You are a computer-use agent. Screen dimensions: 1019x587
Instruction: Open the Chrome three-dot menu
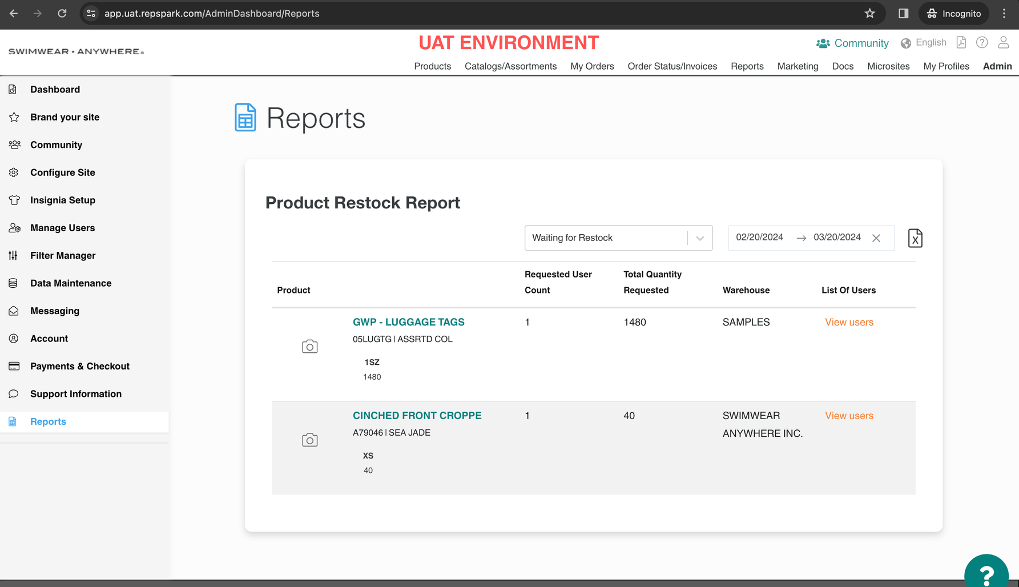(x=1004, y=13)
